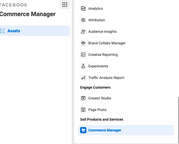Click the Sell Products and Services heading
Viewport: 179px width, 144px height.
click(102, 119)
